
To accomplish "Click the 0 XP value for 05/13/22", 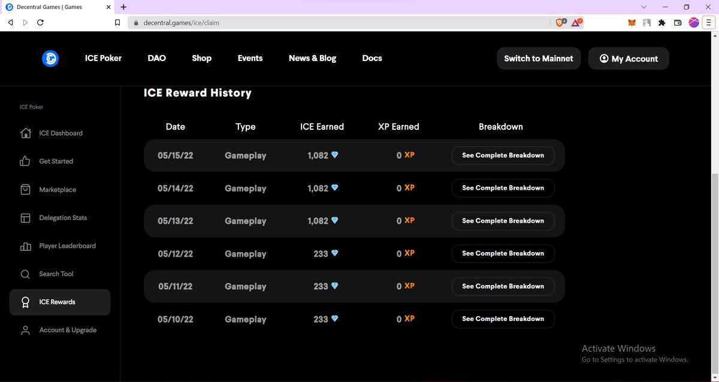I will coord(406,221).
